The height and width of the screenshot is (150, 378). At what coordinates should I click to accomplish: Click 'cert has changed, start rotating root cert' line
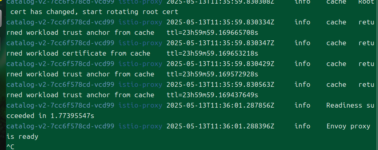94,12
